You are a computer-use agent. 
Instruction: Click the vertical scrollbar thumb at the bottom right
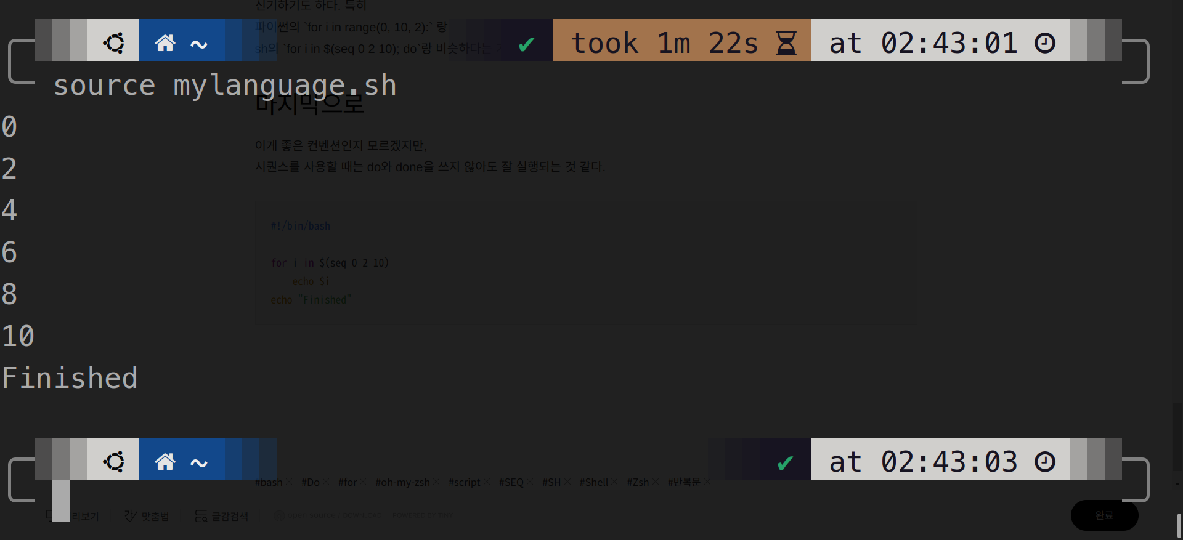1179,525
